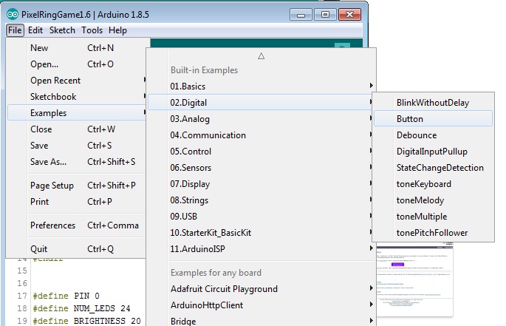The image size is (506, 326).
Task: Expand the 02.Digital examples
Action: pos(261,103)
